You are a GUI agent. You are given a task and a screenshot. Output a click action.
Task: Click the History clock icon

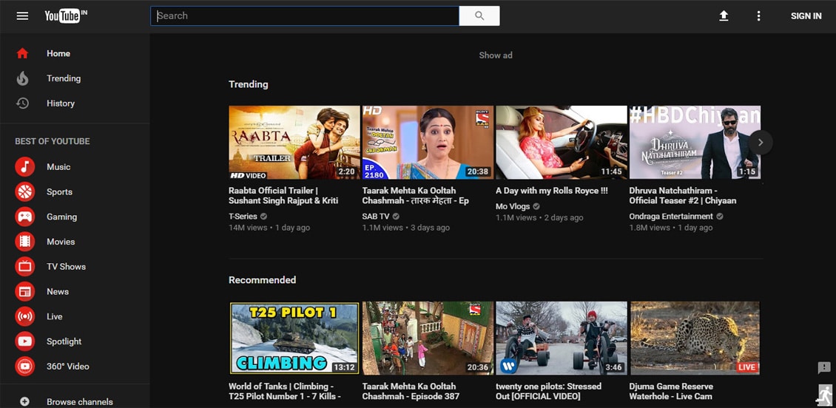pyautogui.click(x=22, y=103)
